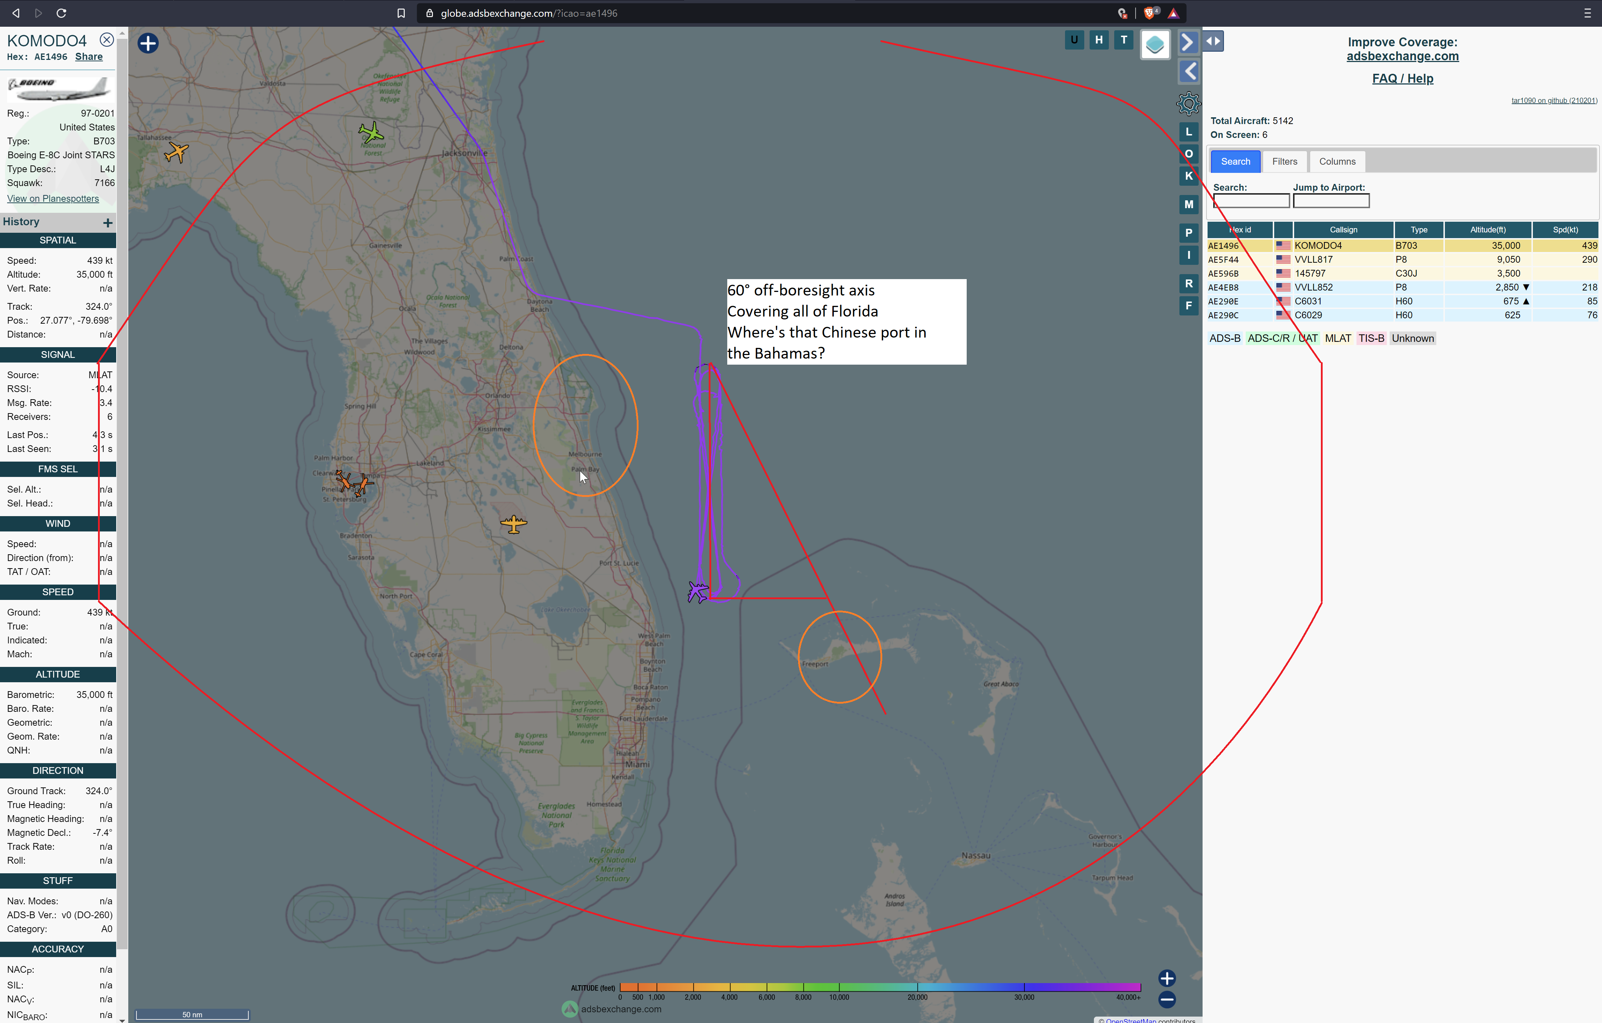
Task: Select the VVLL817 aircraft row
Action: point(1402,259)
